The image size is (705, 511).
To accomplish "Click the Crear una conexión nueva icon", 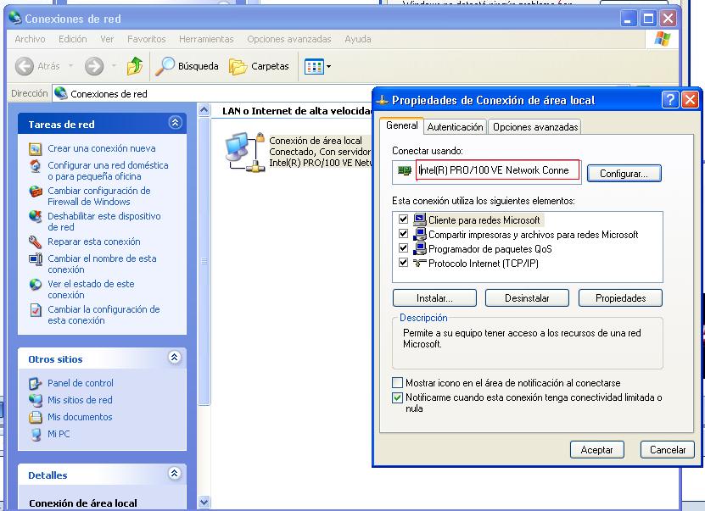I will click(36, 148).
